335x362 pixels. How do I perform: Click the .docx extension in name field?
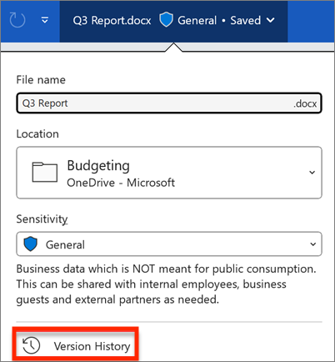[x=305, y=103]
